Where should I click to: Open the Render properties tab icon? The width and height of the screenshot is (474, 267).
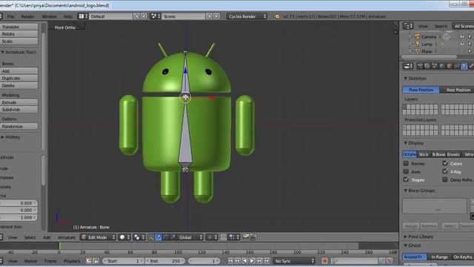pyautogui.click(x=420, y=66)
